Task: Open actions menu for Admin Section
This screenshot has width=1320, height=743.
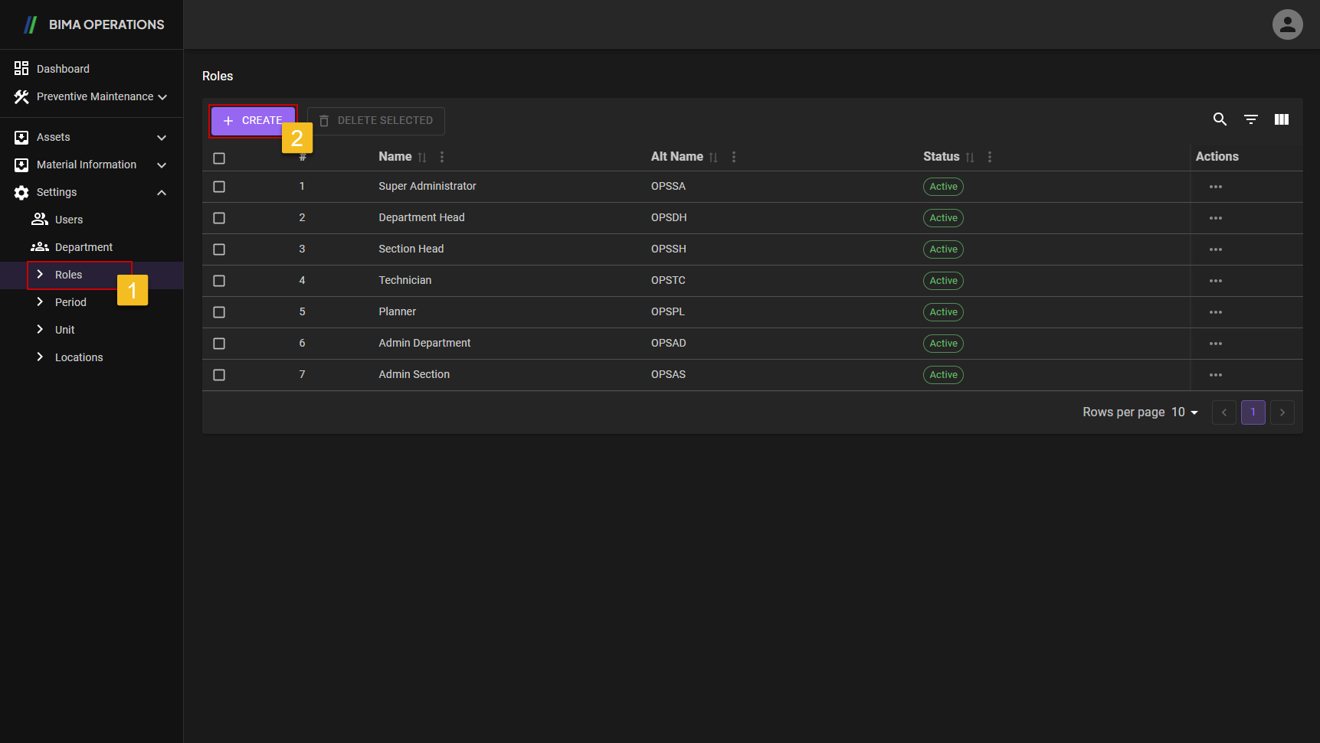Action: pyautogui.click(x=1215, y=375)
